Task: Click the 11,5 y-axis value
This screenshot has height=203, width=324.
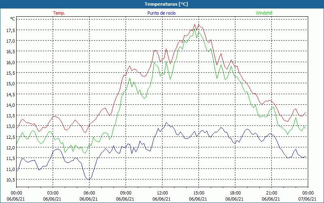Action: [x=11, y=158]
